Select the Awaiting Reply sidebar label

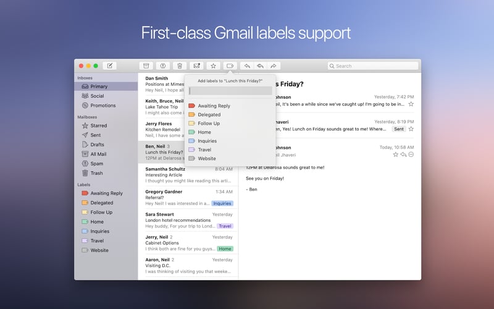(x=106, y=193)
